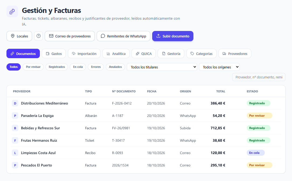Click Subida origin in Bebidas row
Screen dimensions: 292x181
(x=185, y=128)
